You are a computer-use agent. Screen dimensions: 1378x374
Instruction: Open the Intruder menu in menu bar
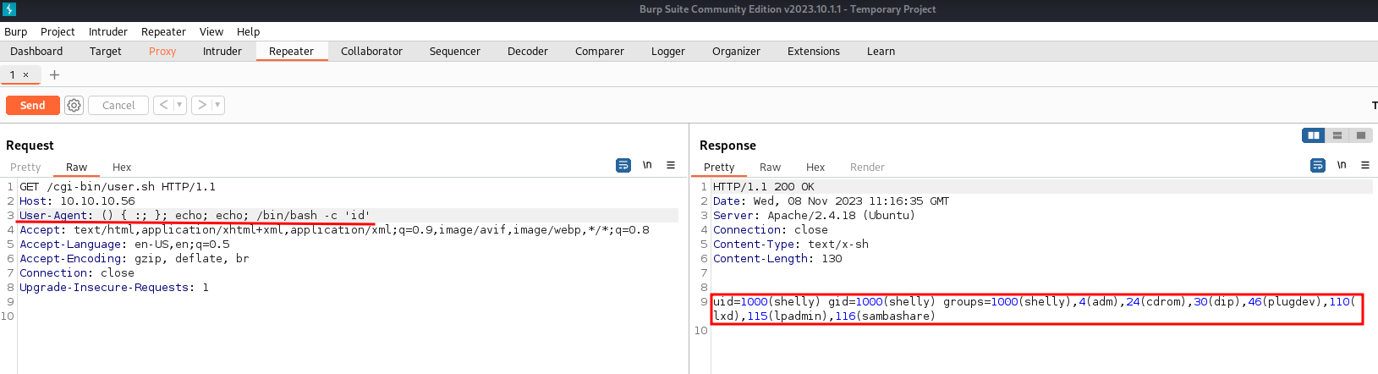point(108,31)
